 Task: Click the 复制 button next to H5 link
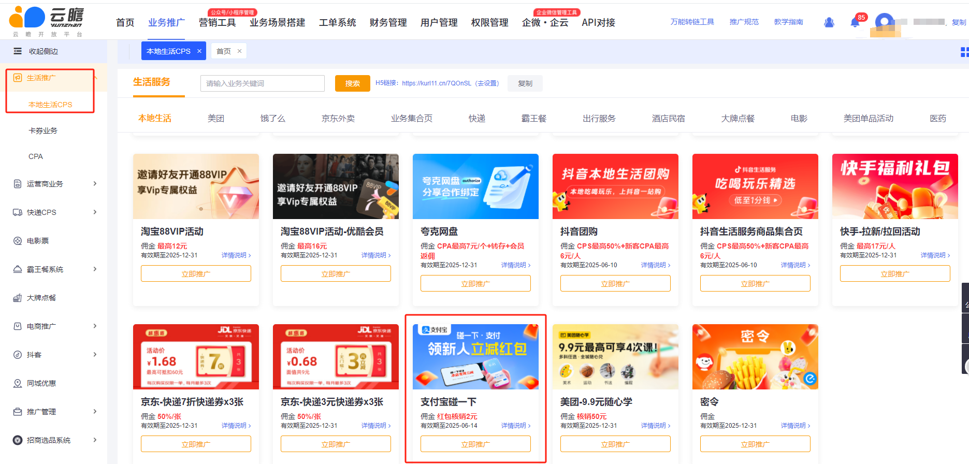525,83
